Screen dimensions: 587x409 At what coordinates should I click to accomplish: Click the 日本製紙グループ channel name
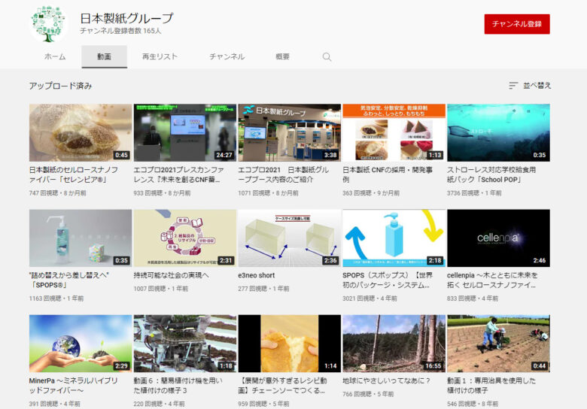[x=126, y=18]
